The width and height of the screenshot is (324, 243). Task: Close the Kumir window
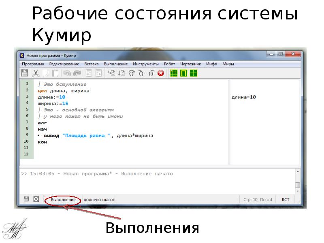click(x=293, y=54)
